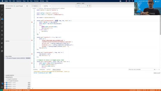Open the start.js:27 source link
Viewport: 161px width, 91px height.
(157, 73)
